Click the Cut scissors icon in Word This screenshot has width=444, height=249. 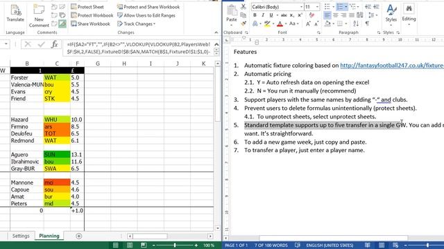pyautogui.click(x=244, y=7)
